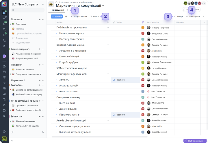
Task: Add a new view tab with the plus
Action: click(x=68, y=10)
